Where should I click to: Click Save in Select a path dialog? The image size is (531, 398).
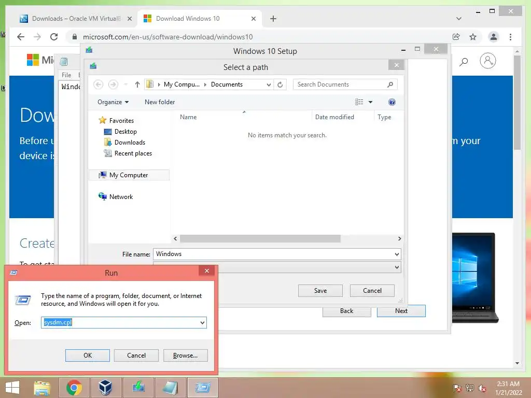click(x=320, y=291)
